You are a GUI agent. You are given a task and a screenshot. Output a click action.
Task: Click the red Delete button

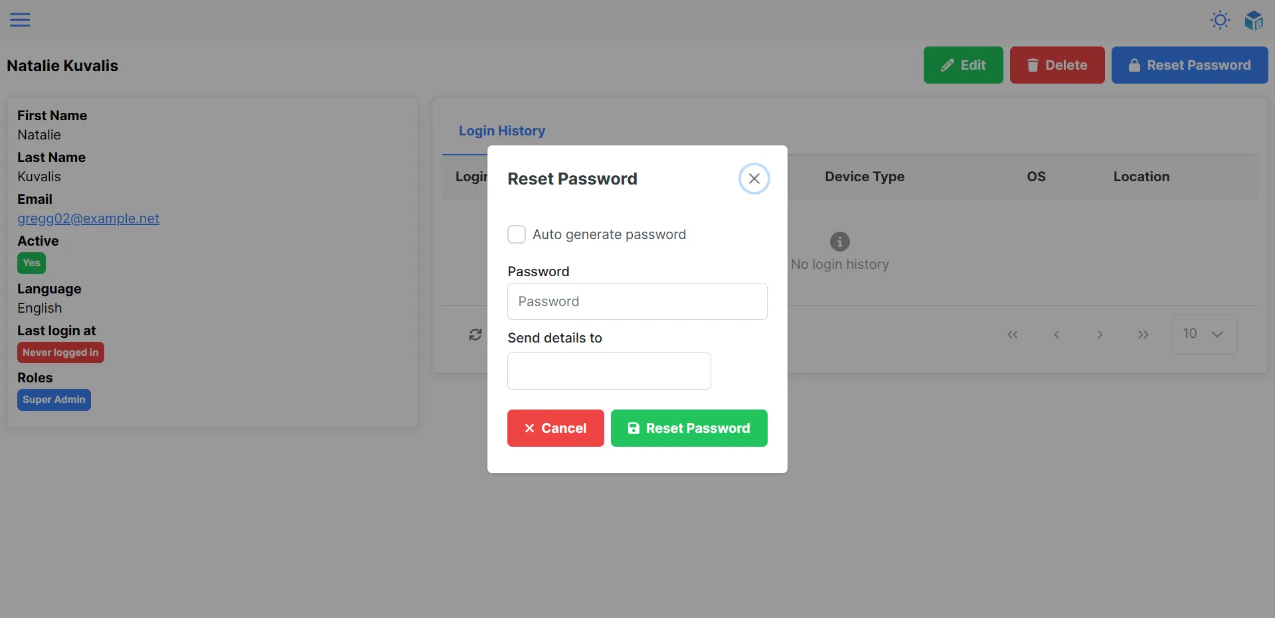1057,65
